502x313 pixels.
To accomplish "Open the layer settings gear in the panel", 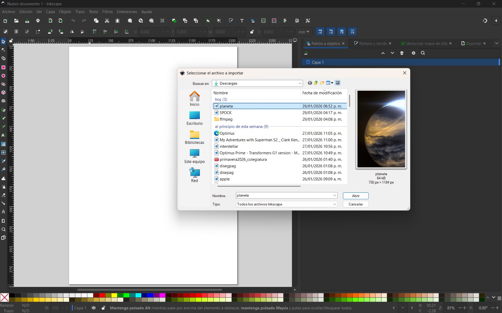I will click(x=413, y=53).
